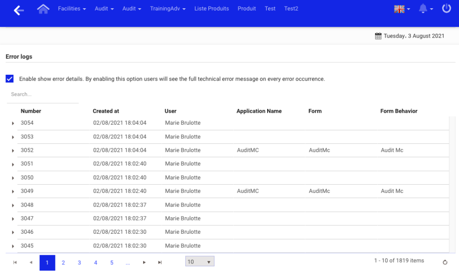Expand row 3052 details
Viewport: 459px width, 275px height.
click(x=13, y=150)
